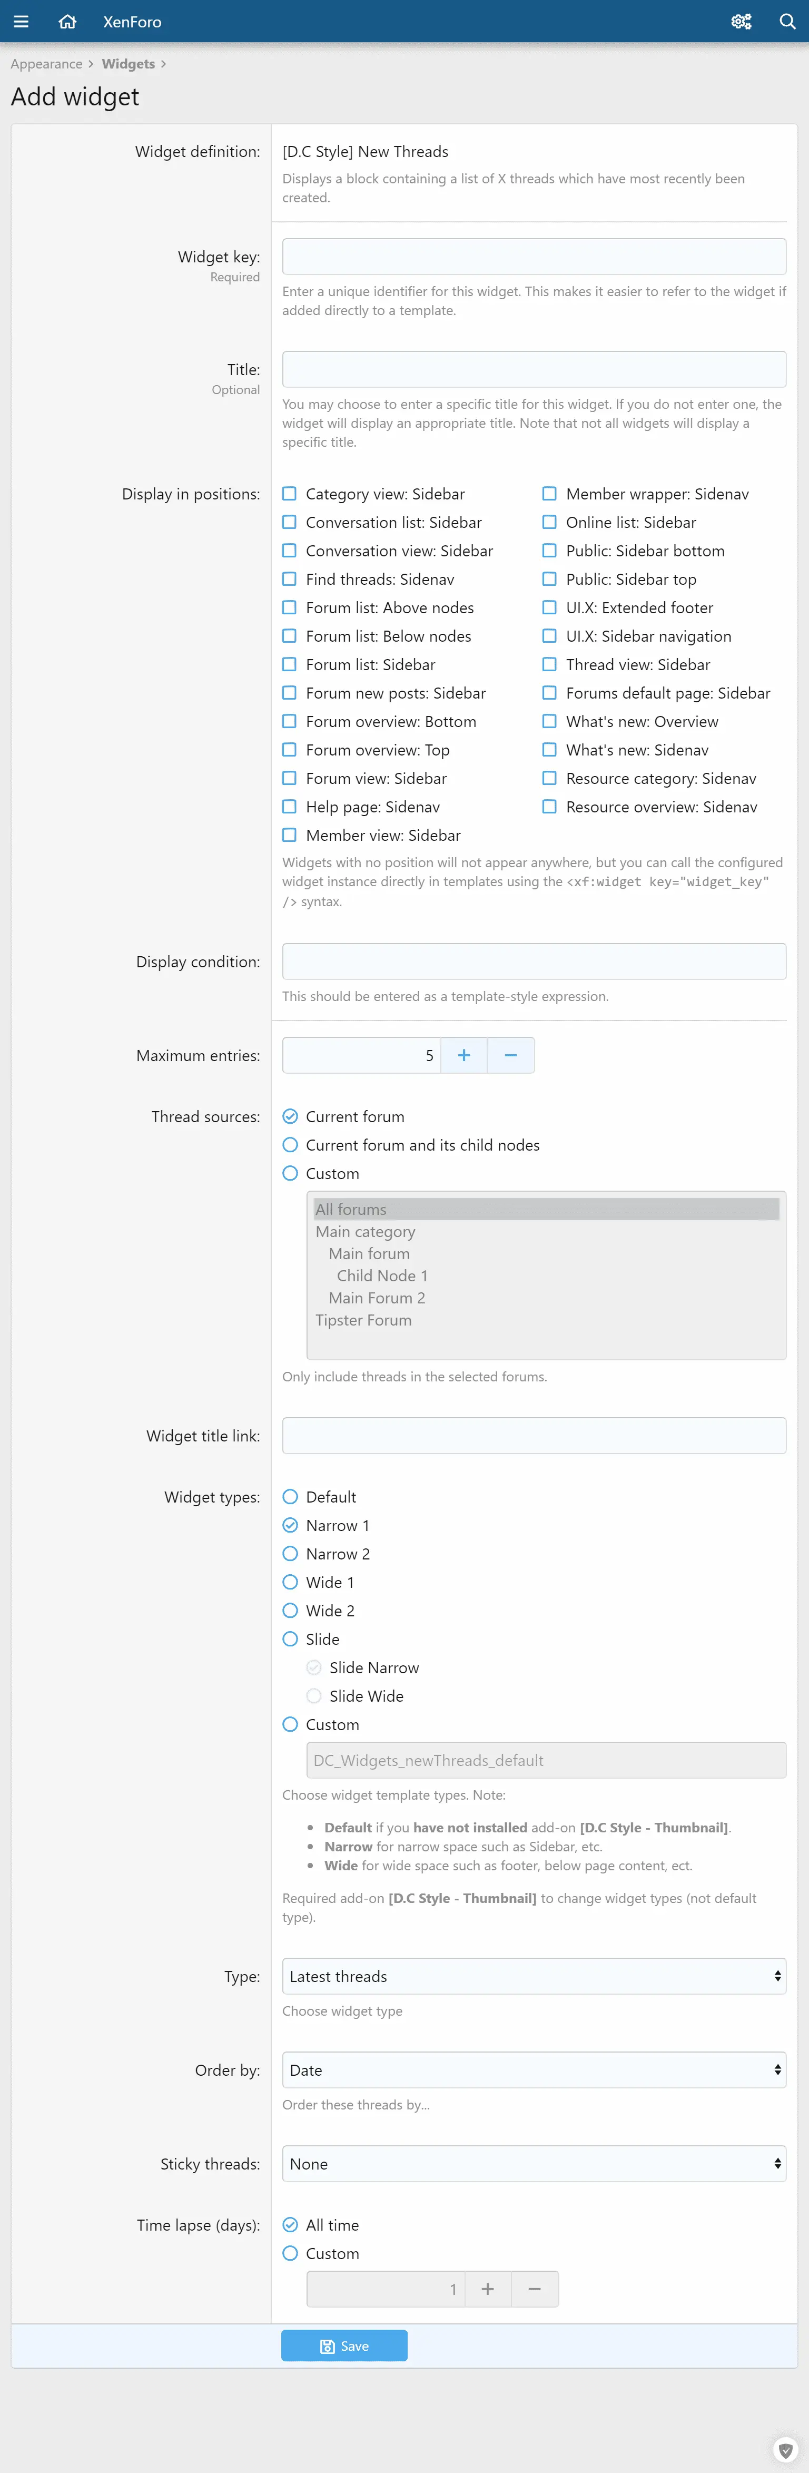
Task: Increase maximum entries with plus button
Action: tap(463, 1055)
